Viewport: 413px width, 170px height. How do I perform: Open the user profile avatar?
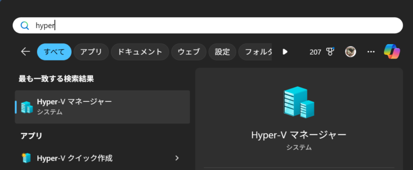(350, 52)
